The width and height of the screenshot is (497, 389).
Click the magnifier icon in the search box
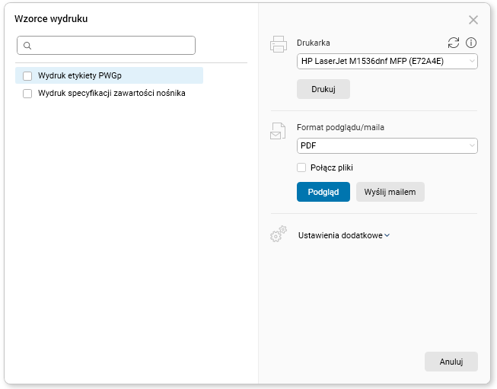coord(27,46)
